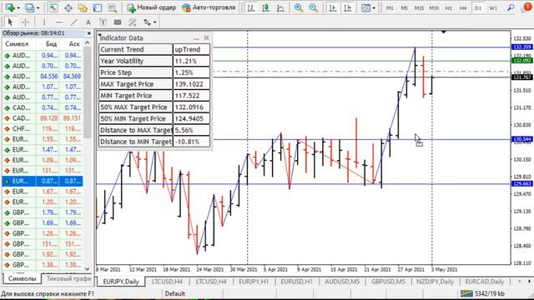
Task: Select the H4 timeframe
Action: (463, 7)
